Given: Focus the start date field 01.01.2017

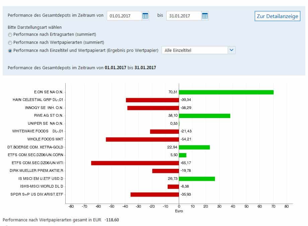Looking at the screenshot, I should [x=124, y=16].
